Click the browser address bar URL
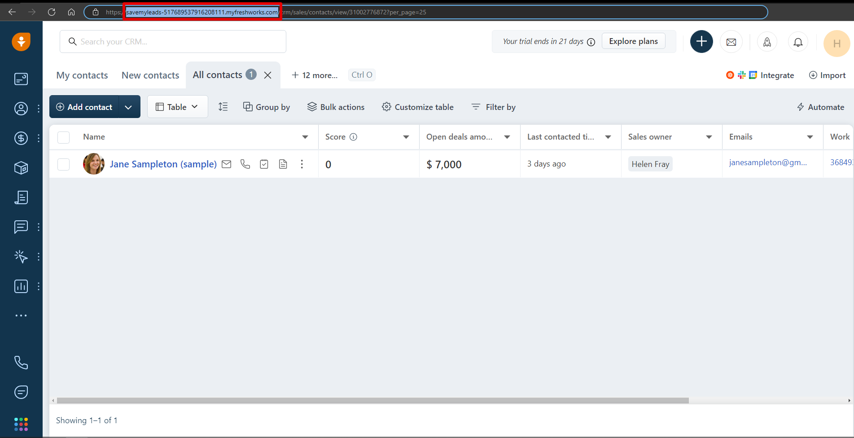854x438 pixels. (x=425, y=12)
